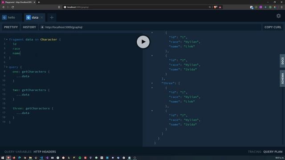Open Brave Shields lion icon
This screenshot has height=160, width=285.
(x=216, y=7)
